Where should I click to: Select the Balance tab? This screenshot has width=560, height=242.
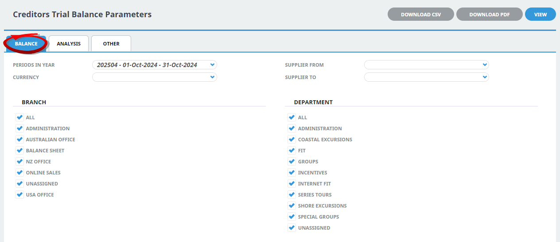coord(26,44)
